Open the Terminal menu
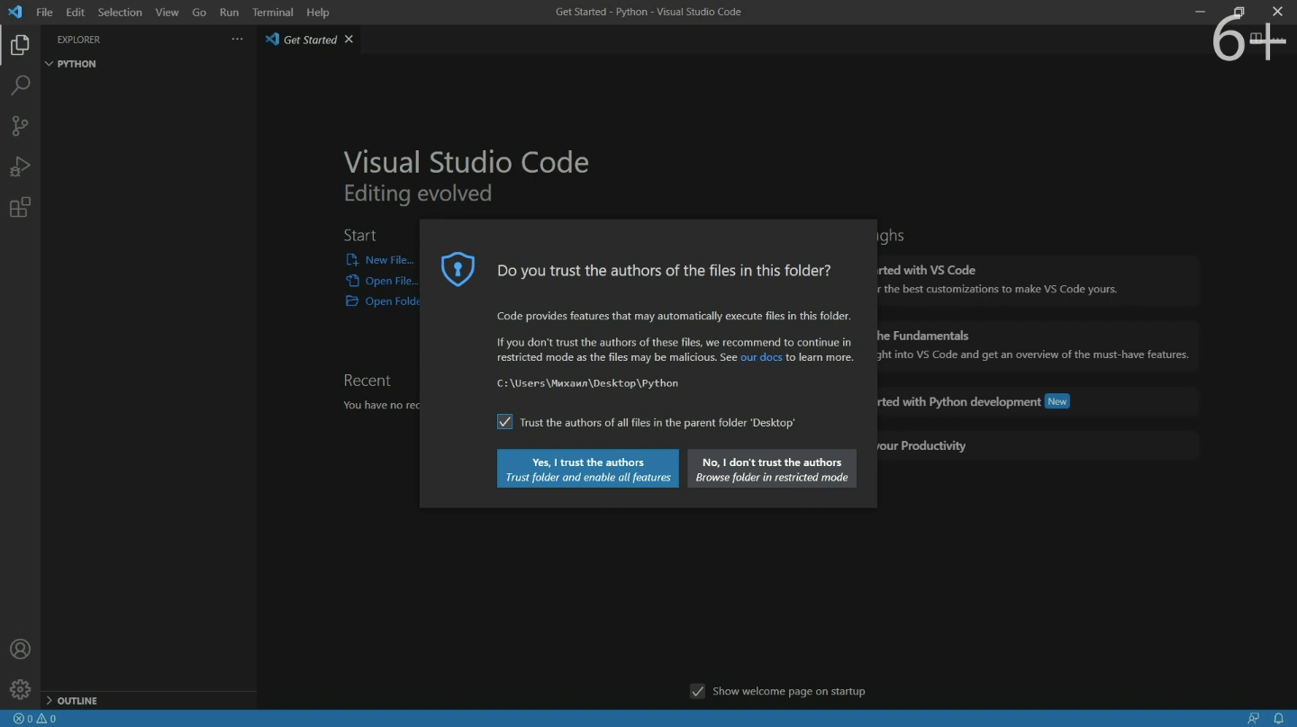Image resolution: width=1297 pixels, height=727 pixels. [x=273, y=13]
